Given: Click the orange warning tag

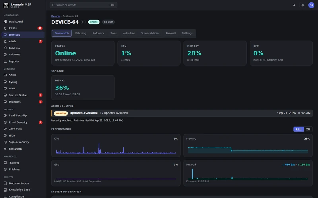Looking at the screenshot, I should (61, 113).
